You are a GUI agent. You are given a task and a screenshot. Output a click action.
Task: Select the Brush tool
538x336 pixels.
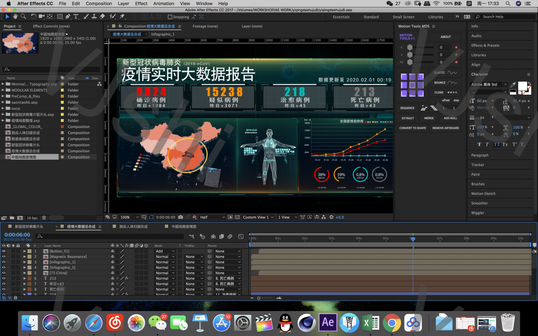(x=86, y=17)
